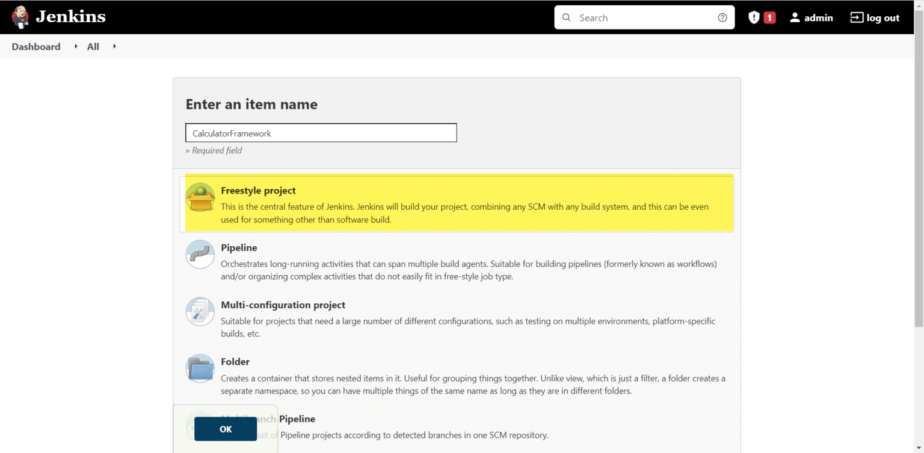Viewport: 924px width, 453px height.
Task: Click the search magnifier icon
Action: [566, 17]
